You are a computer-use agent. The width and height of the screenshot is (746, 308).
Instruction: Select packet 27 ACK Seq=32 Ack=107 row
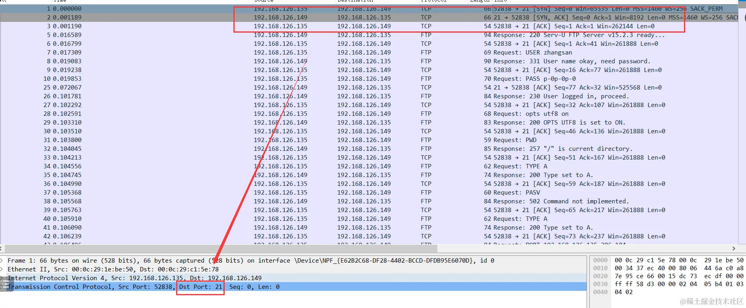point(370,105)
